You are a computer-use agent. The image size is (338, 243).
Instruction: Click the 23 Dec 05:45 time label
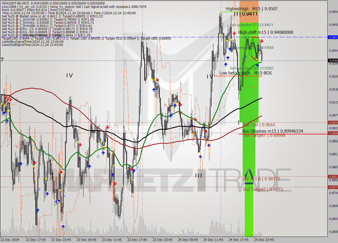[x=86, y=240]
